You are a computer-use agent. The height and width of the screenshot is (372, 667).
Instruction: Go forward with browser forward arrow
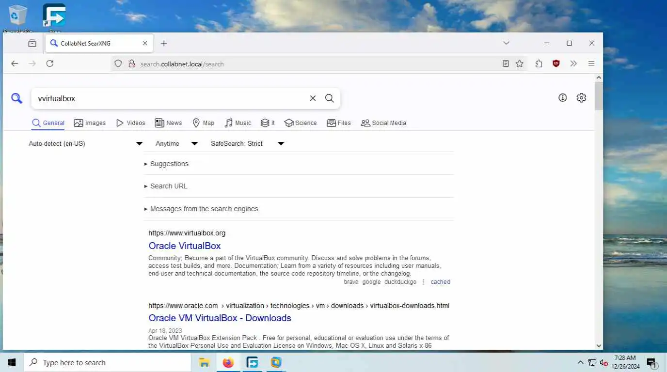[32, 63]
